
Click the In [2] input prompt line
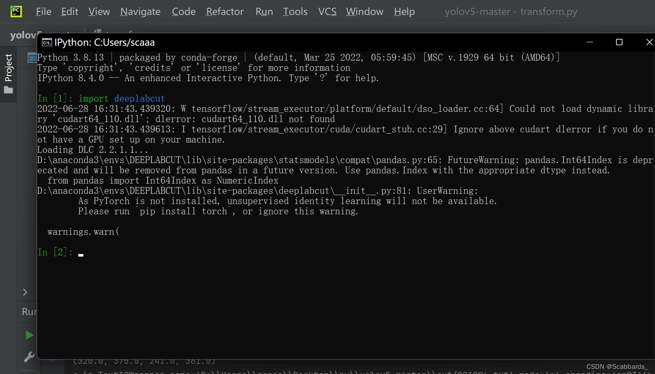point(60,252)
